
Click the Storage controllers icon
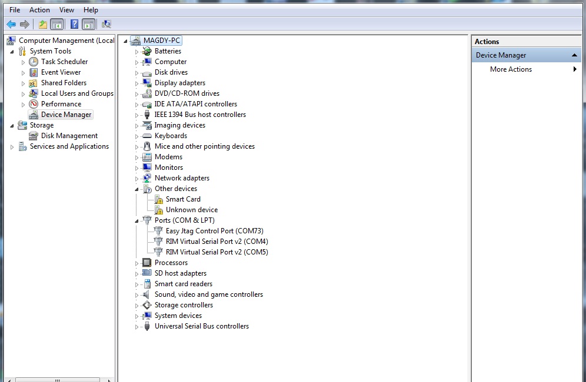click(x=147, y=305)
